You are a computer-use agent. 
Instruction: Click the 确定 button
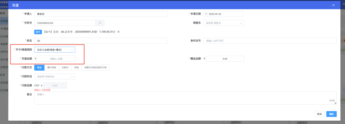coord(332,114)
